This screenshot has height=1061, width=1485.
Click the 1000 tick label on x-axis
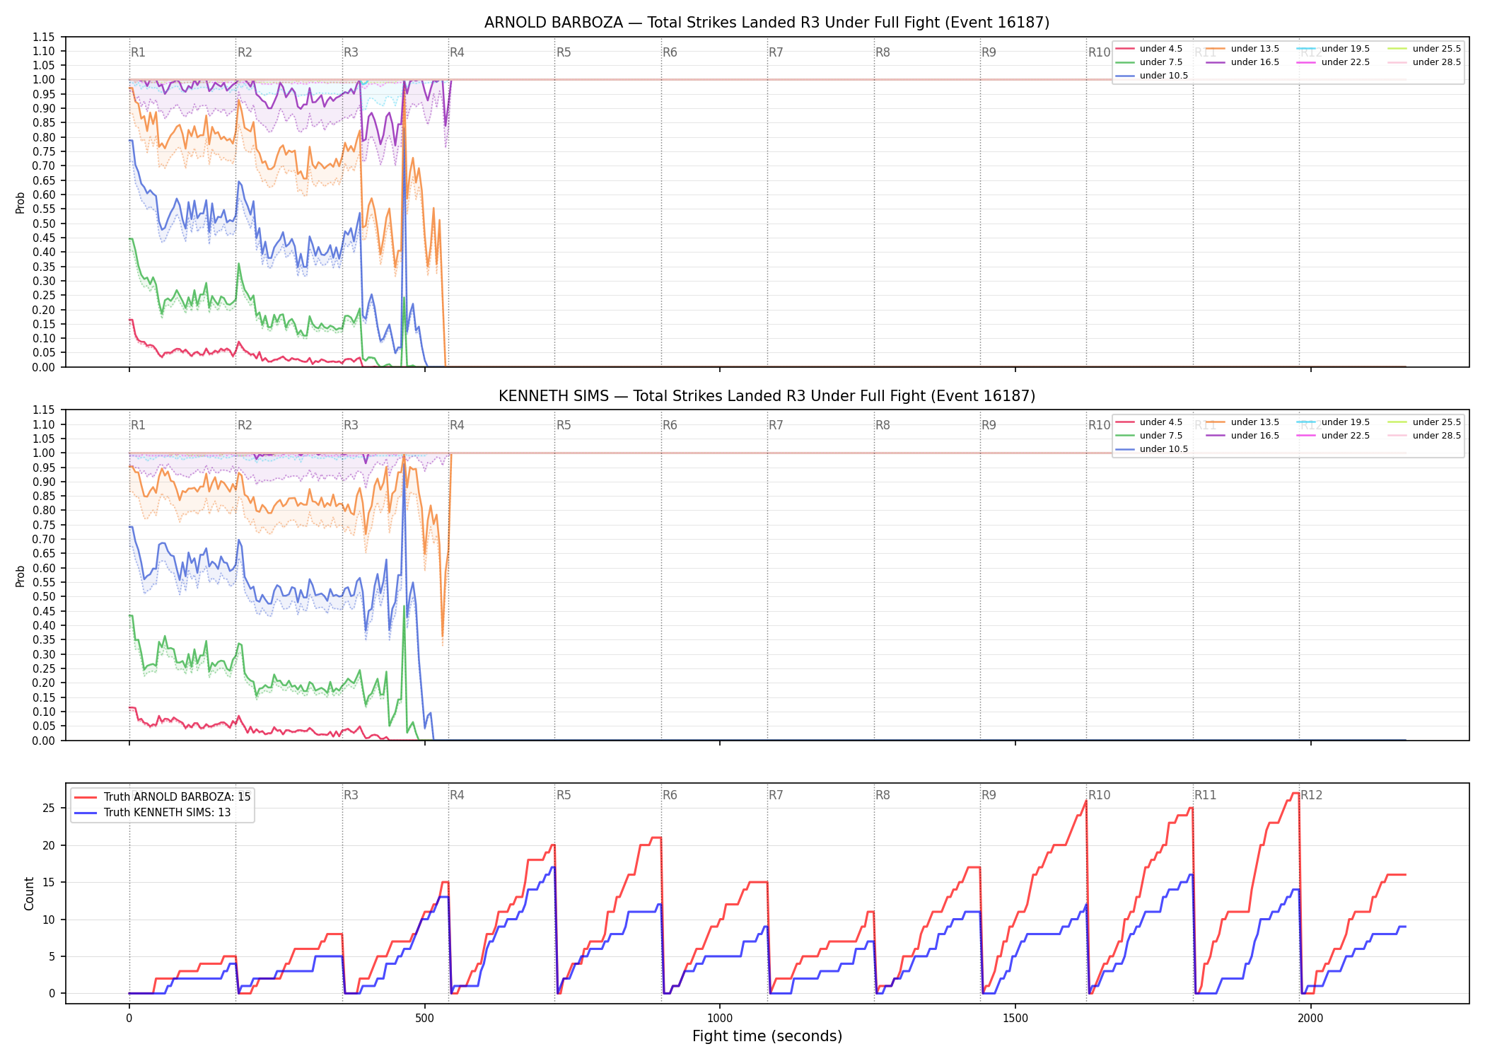(720, 1019)
